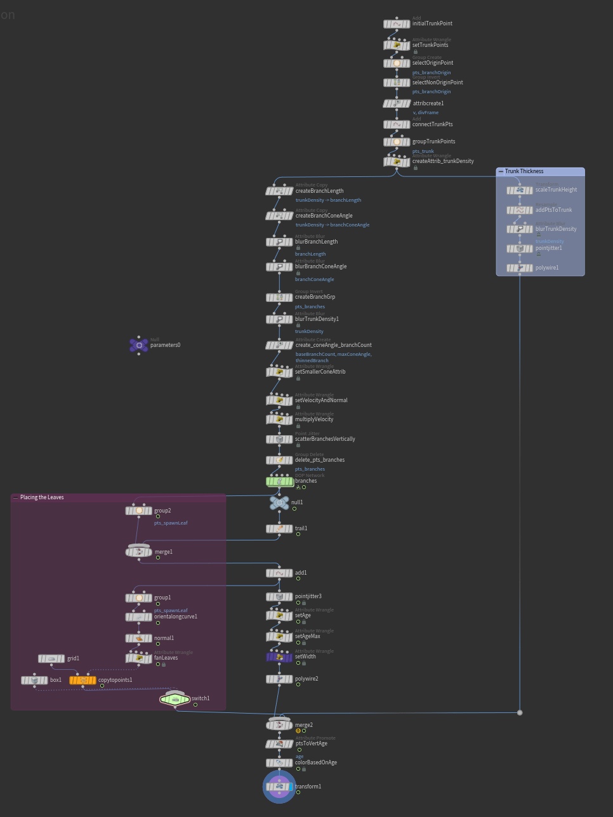Click the null1 node icon
The height and width of the screenshot is (817, 613).
[x=279, y=503]
